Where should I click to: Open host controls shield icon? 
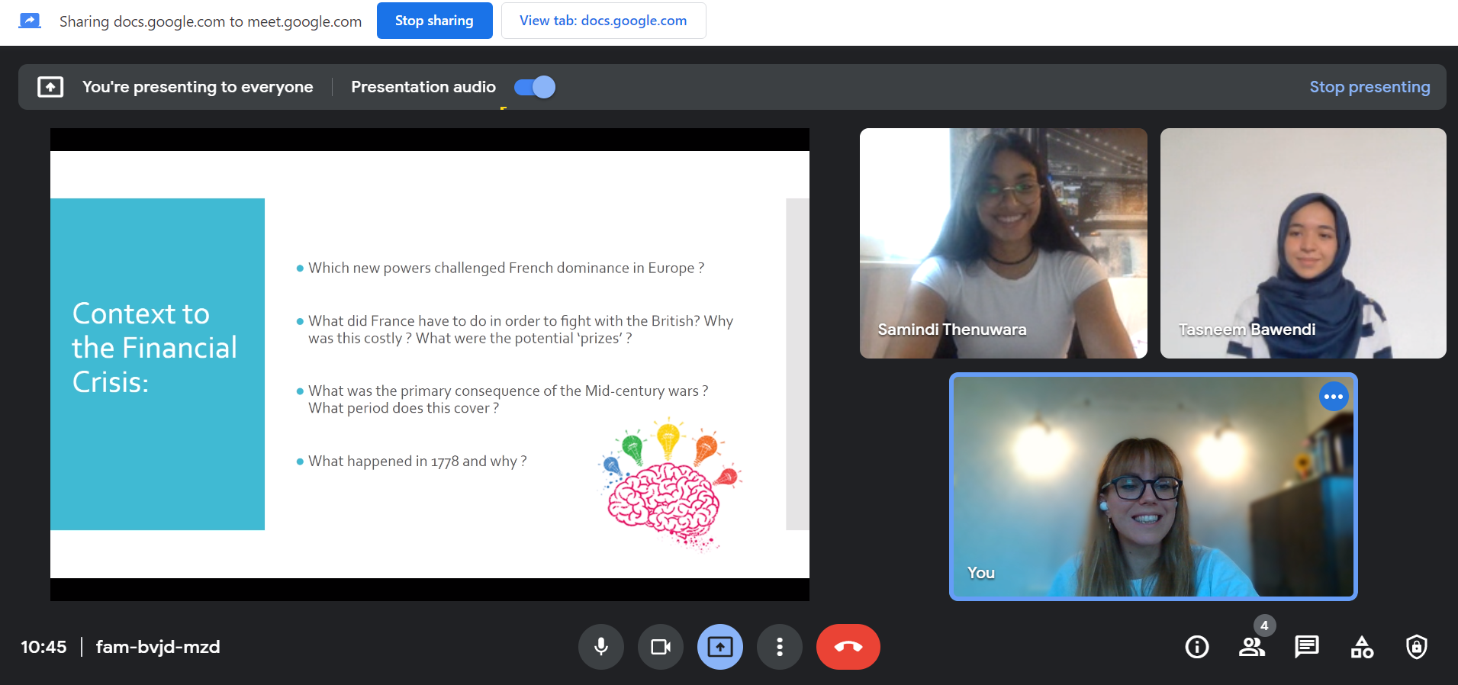click(x=1417, y=647)
